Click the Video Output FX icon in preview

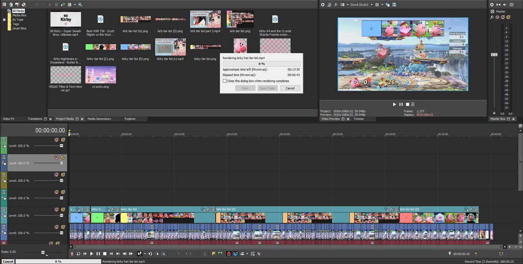click(x=336, y=4)
